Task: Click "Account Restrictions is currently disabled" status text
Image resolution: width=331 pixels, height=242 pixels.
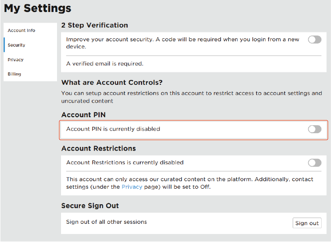Action: (125, 163)
